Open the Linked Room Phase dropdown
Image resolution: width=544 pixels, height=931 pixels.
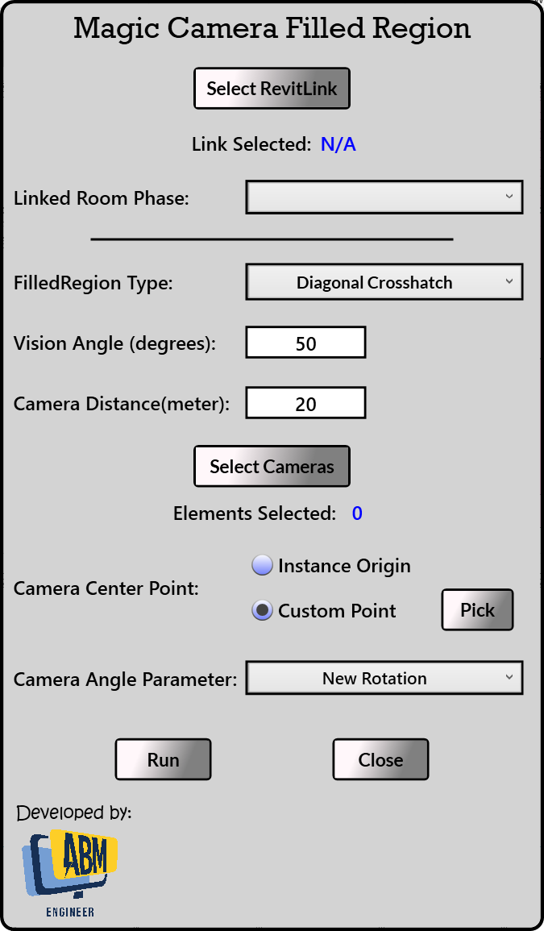coord(384,197)
